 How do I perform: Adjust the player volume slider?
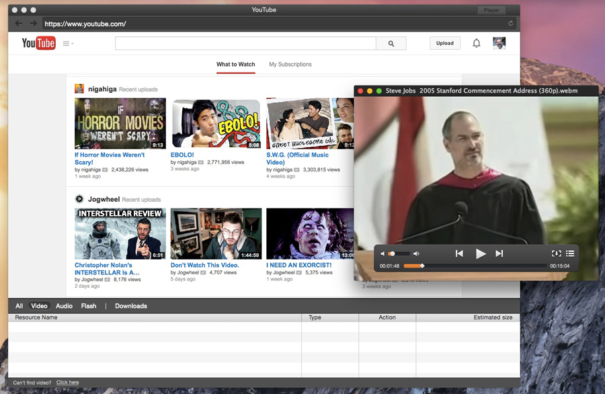coord(399,253)
